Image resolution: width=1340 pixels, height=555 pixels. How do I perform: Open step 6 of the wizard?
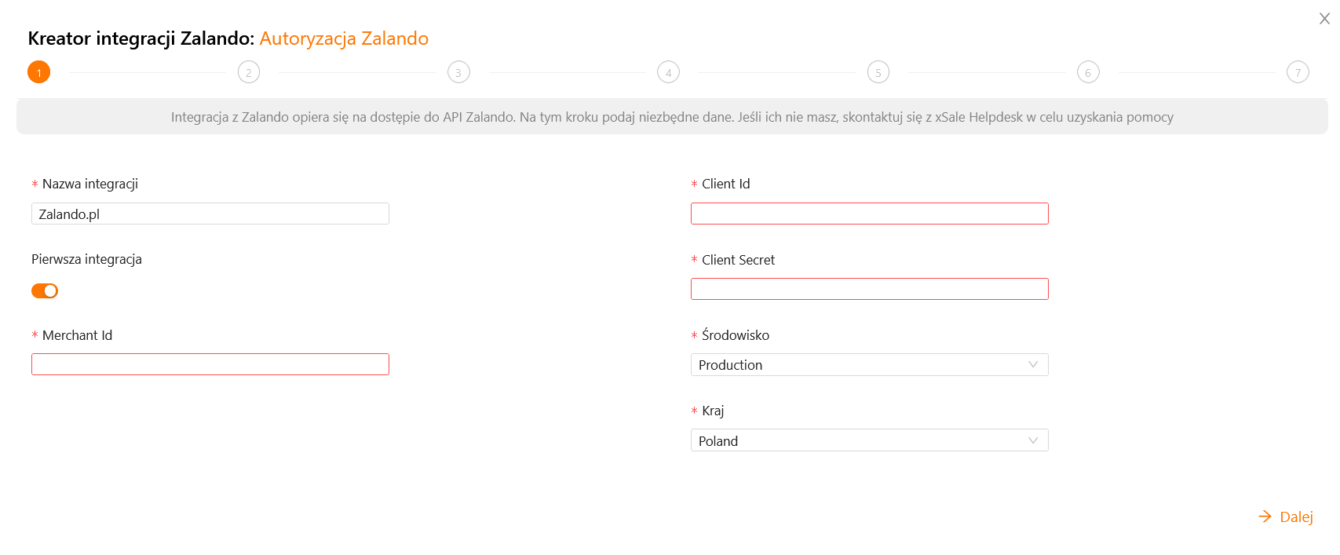[x=1088, y=72]
